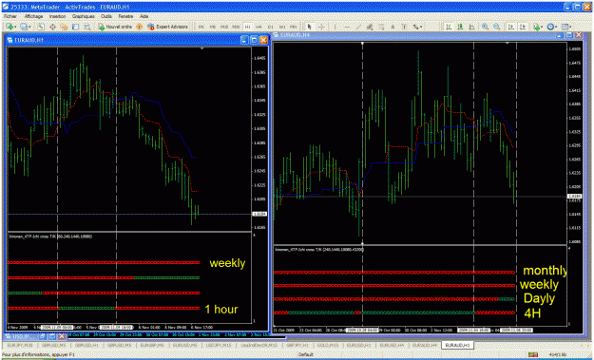Open the Insertion menu
The width and height of the screenshot is (594, 360).
coord(58,16)
